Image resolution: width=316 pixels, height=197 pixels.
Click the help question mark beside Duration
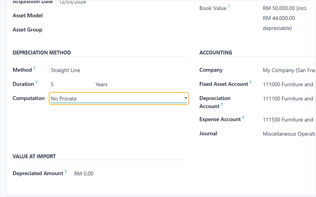[x=37, y=82]
